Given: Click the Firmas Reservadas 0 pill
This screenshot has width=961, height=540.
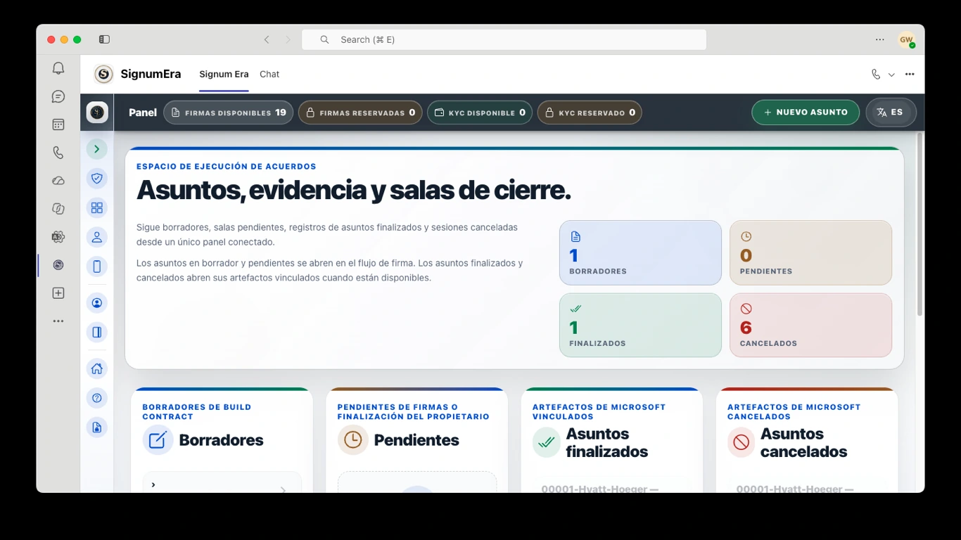Looking at the screenshot, I should click(360, 112).
